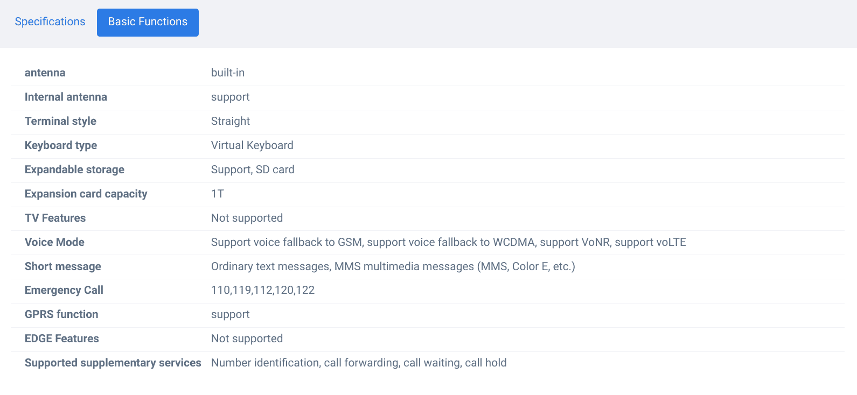Click the Supported supplementary services label
This screenshot has height=395, width=857.
(x=113, y=363)
